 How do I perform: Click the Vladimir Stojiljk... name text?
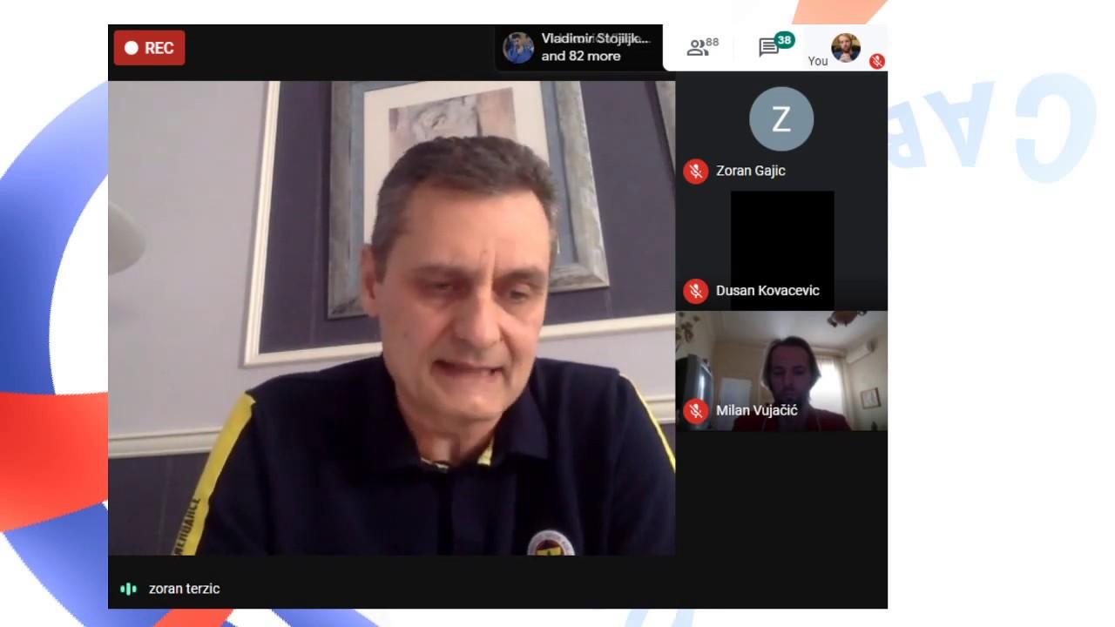(x=596, y=38)
